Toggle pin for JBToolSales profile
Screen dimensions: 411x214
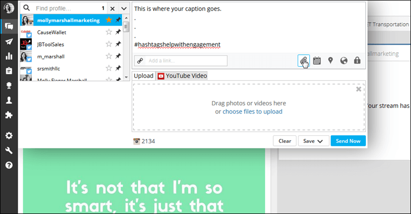click(118, 44)
